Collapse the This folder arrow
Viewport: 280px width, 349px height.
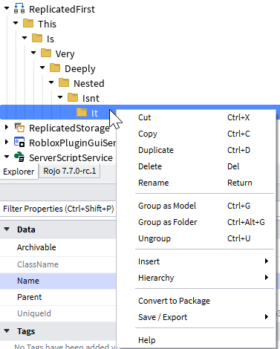pos(16,23)
